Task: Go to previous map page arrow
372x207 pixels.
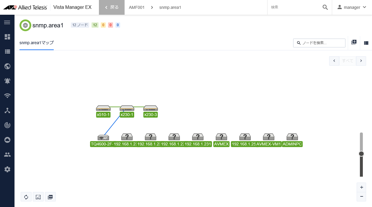Action: [x=334, y=61]
